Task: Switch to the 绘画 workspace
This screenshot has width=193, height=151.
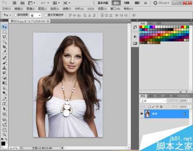Action: point(127,3)
